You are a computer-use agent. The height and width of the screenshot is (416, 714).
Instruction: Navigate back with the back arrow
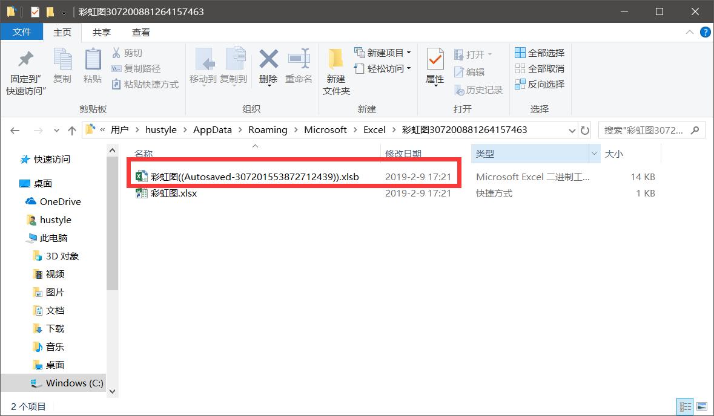[x=15, y=130]
